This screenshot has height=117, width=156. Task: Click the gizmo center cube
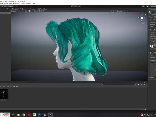[142, 18]
